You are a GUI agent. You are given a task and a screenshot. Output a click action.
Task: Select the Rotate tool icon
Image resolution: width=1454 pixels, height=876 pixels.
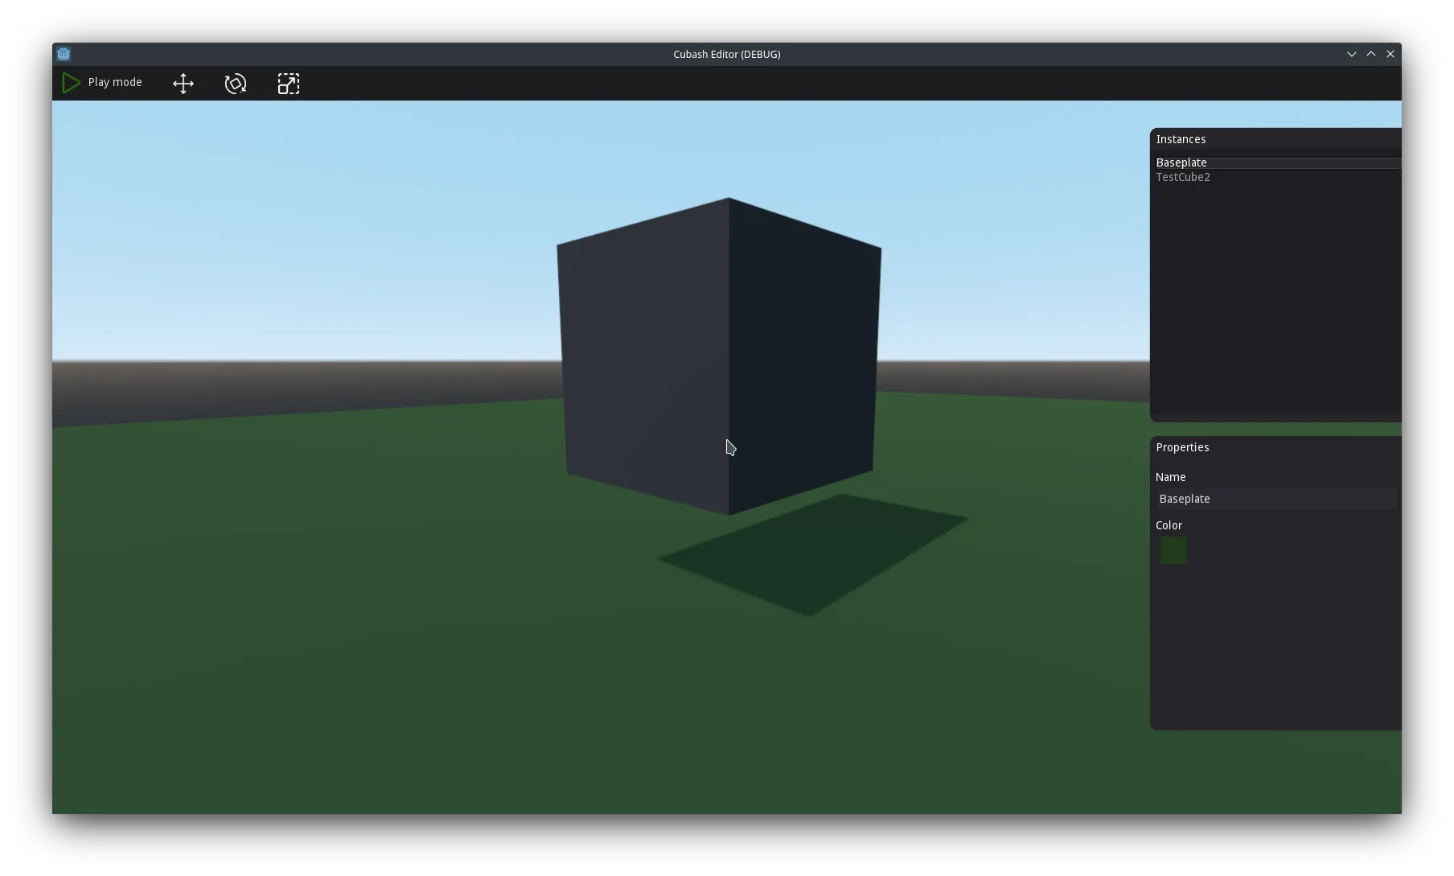click(236, 84)
